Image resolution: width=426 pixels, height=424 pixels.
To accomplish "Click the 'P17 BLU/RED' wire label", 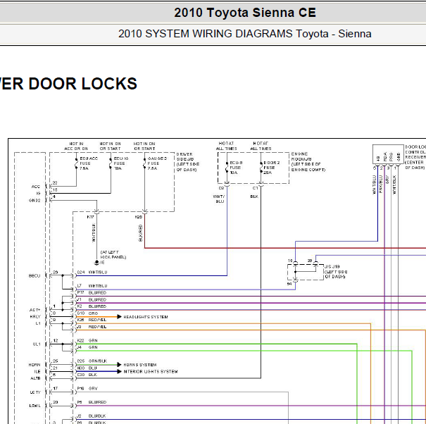I will pyautogui.click(x=92, y=293).
